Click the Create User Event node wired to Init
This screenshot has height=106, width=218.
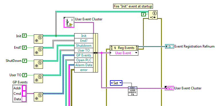click(38, 39)
